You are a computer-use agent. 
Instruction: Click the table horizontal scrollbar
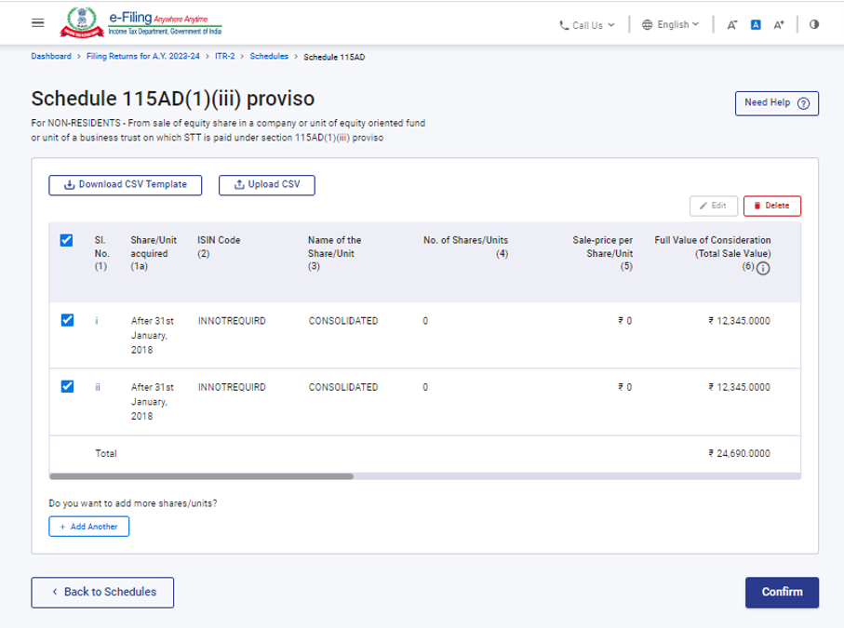(x=202, y=476)
